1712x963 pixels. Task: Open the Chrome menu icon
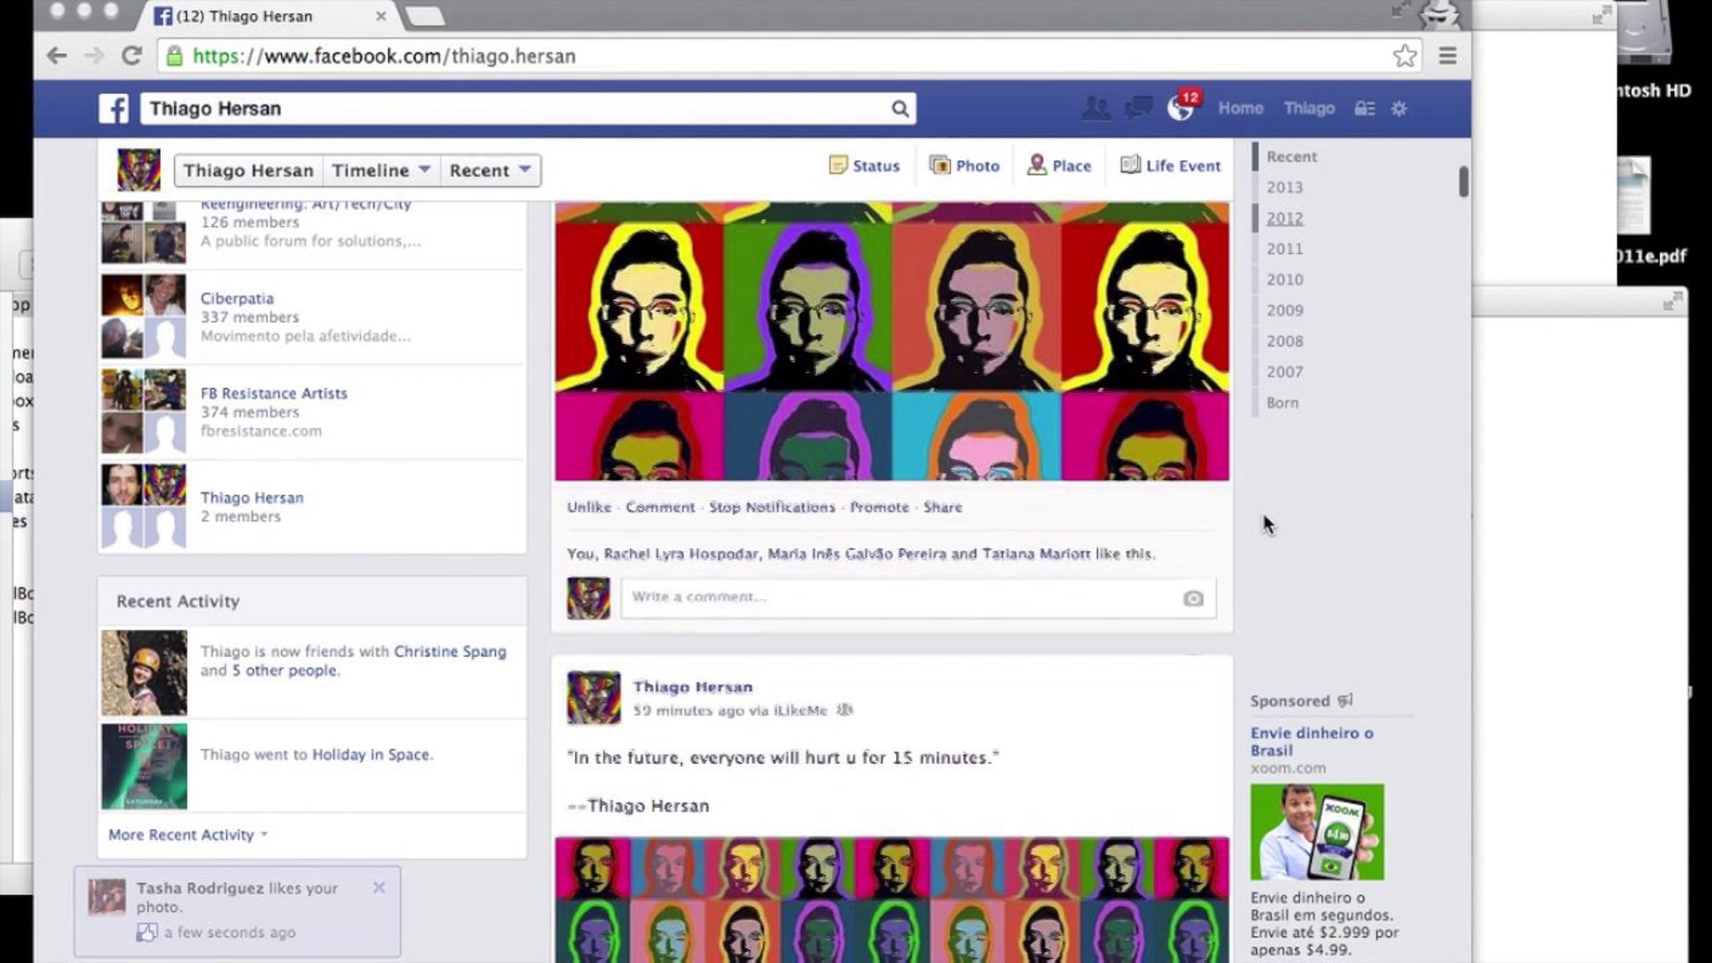1447,56
